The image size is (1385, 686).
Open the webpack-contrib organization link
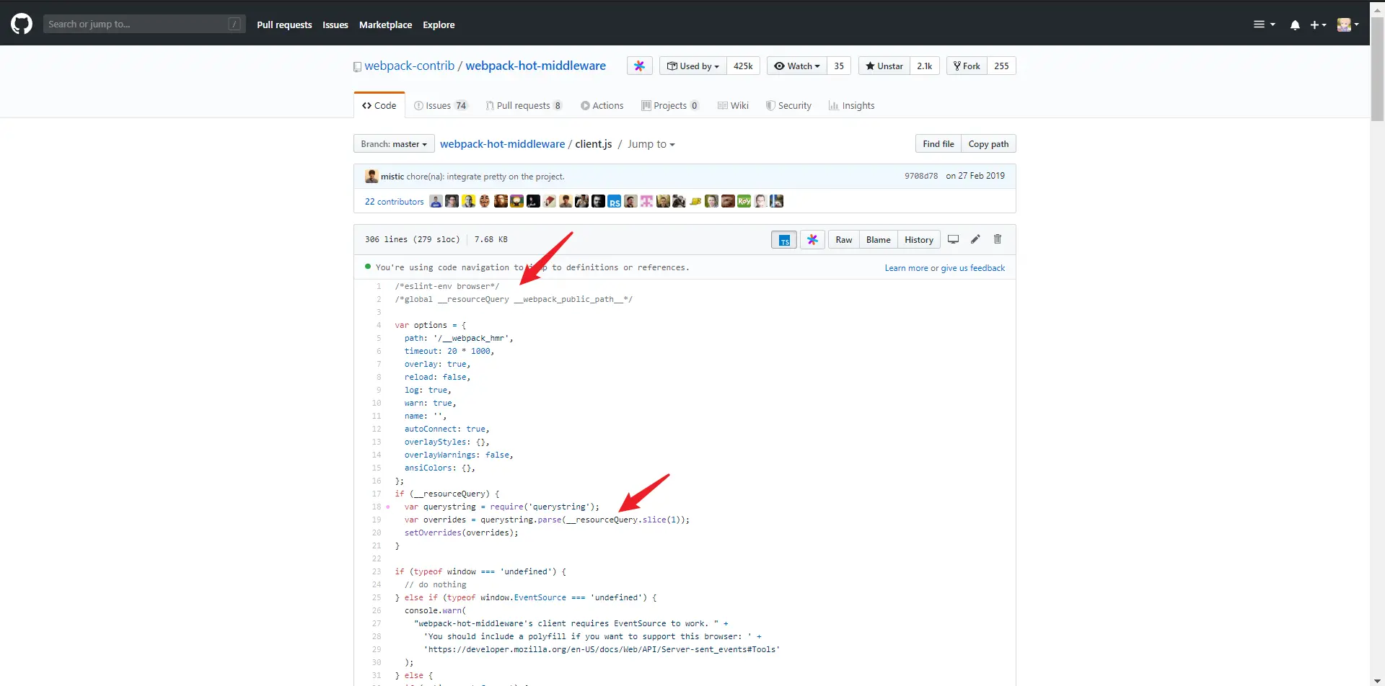click(409, 66)
